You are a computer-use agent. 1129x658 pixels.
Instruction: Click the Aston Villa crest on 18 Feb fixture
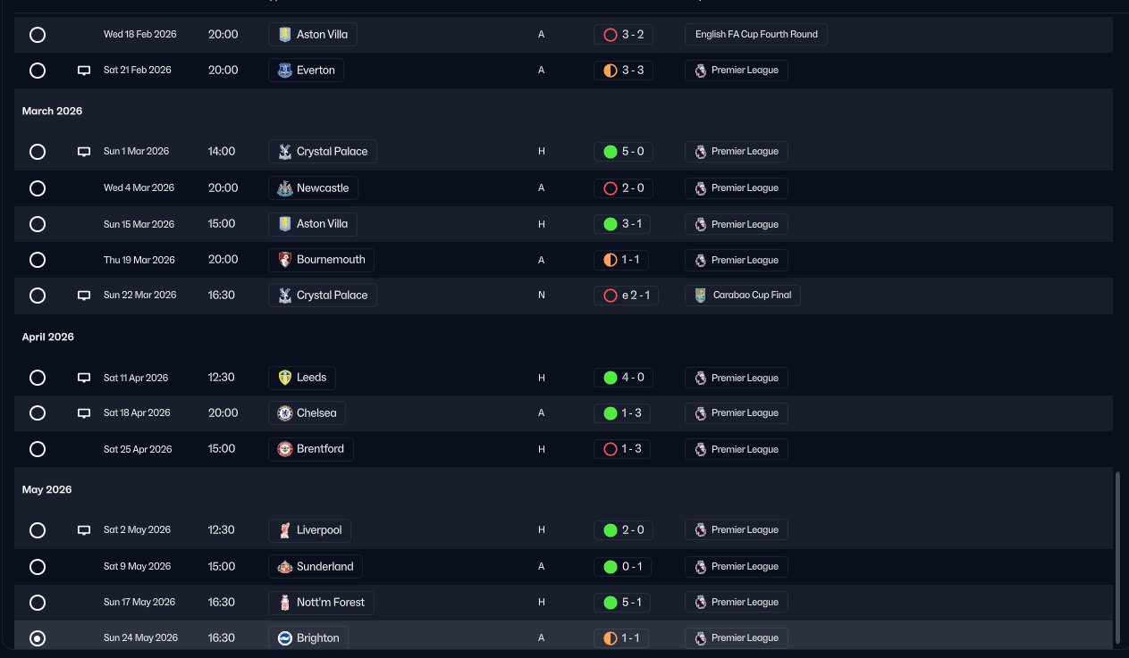click(x=284, y=35)
